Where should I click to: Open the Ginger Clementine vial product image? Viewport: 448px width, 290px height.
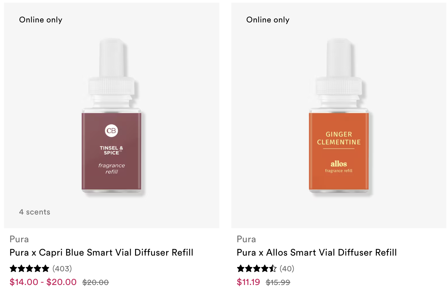(339, 116)
